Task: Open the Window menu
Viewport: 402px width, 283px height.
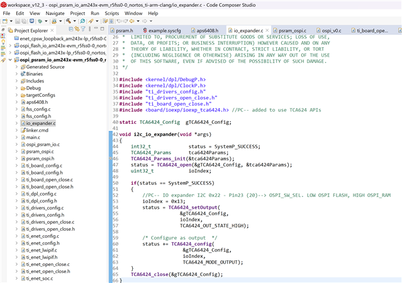Action: pyautogui.click(x=133, y=13)
